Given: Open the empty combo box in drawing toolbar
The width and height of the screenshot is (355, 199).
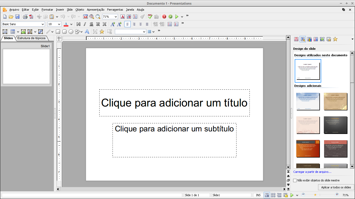Looking at the screenshot, I should click(130, 32).
